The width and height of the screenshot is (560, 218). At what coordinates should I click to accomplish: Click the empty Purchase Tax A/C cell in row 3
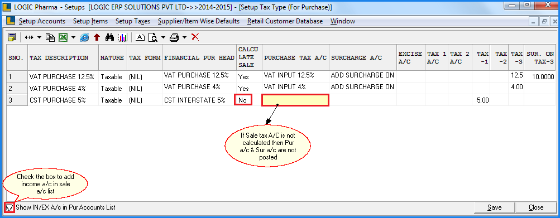(x=295, y=100)
